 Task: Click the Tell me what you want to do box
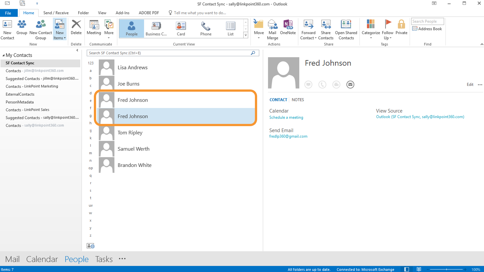point(197,13)
